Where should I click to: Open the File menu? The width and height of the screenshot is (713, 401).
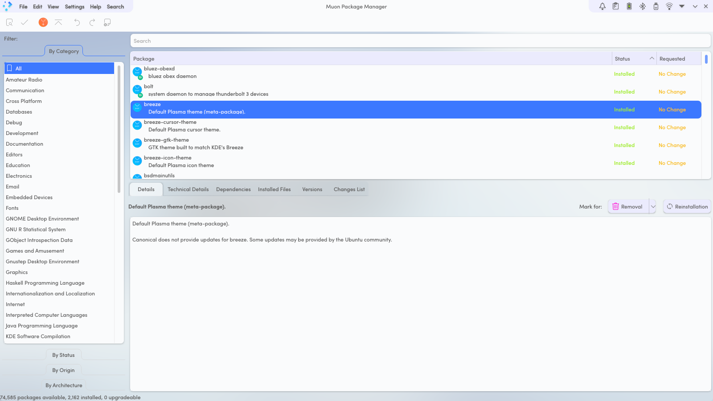click(x=23, y=7)
